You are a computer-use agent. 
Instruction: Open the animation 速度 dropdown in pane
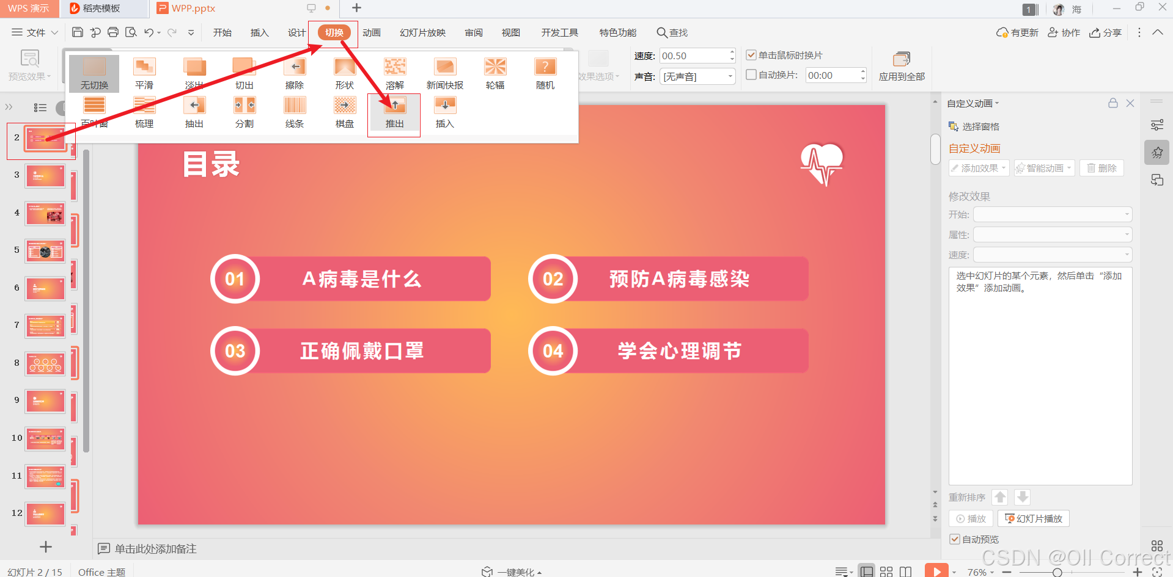(x=1053, y=255)
